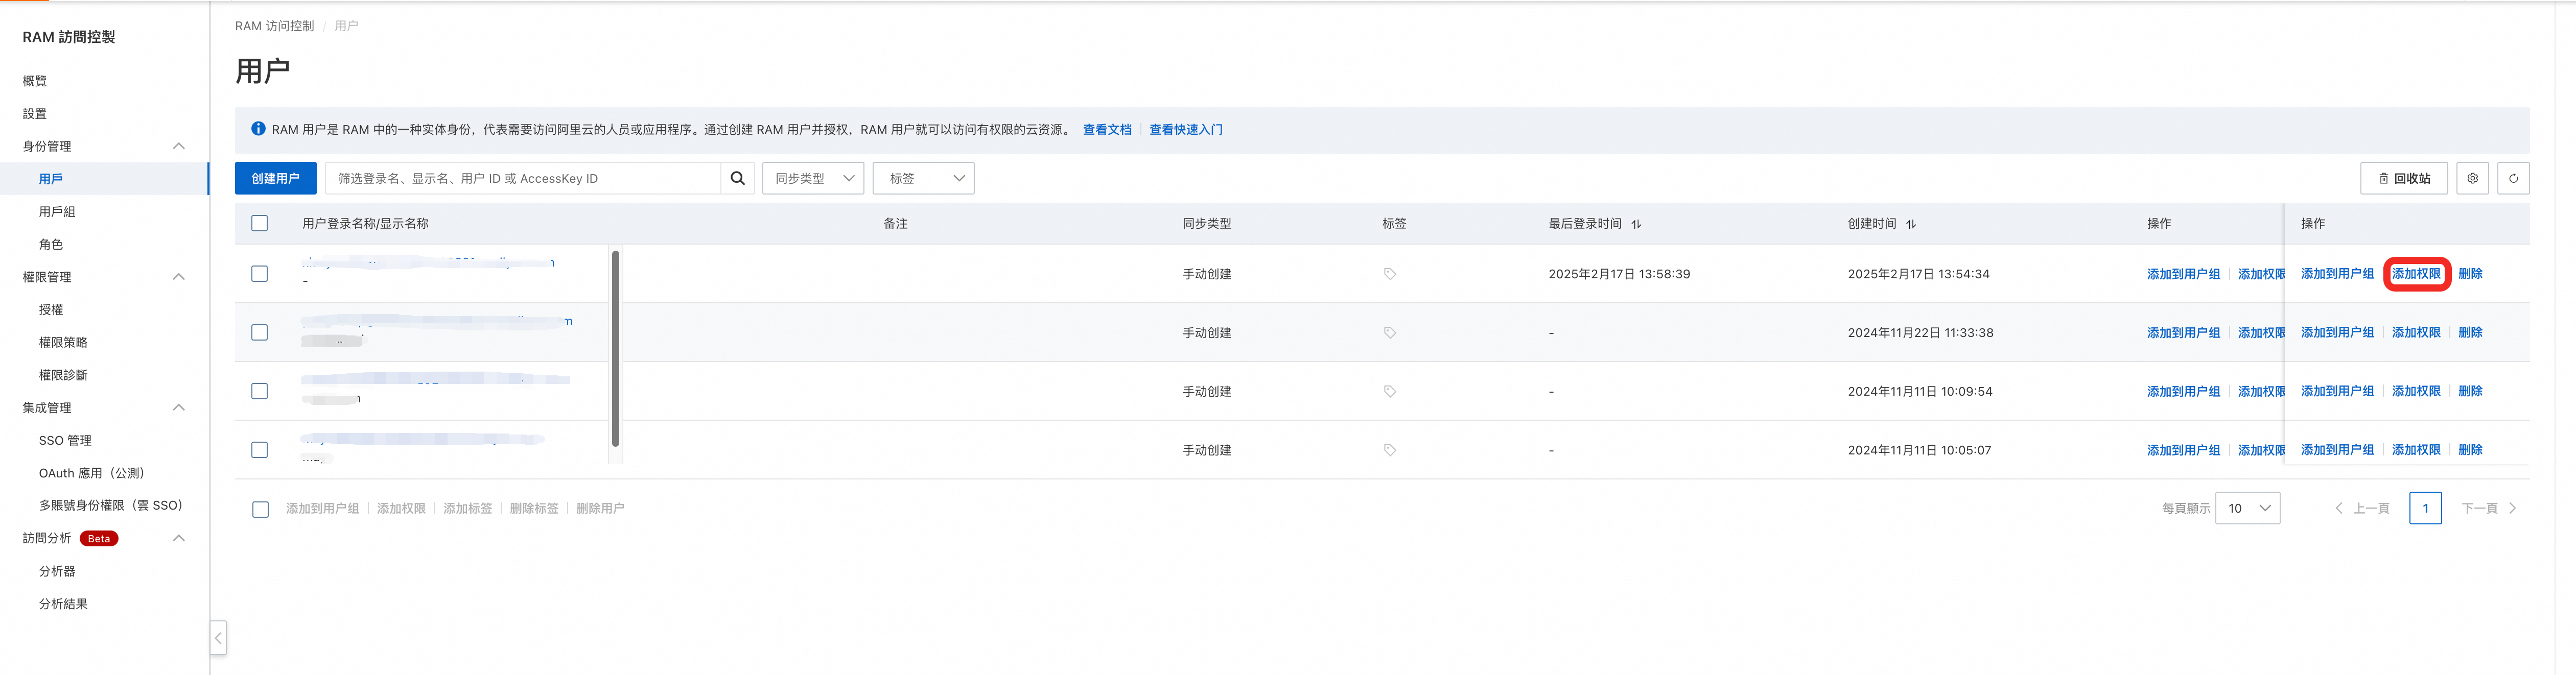
Task: Open 用戶組 in the sidebar
Action: (x=57, y=211)
